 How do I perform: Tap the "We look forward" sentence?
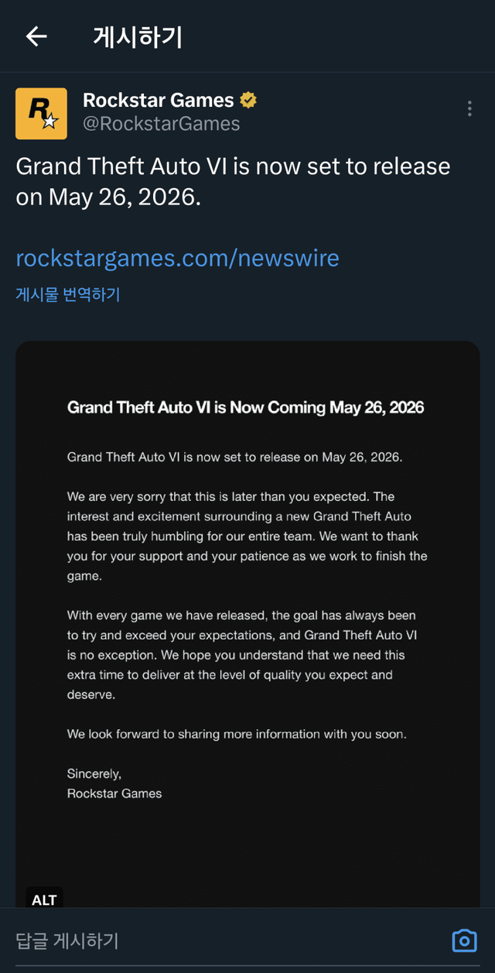tap(236, 734)
